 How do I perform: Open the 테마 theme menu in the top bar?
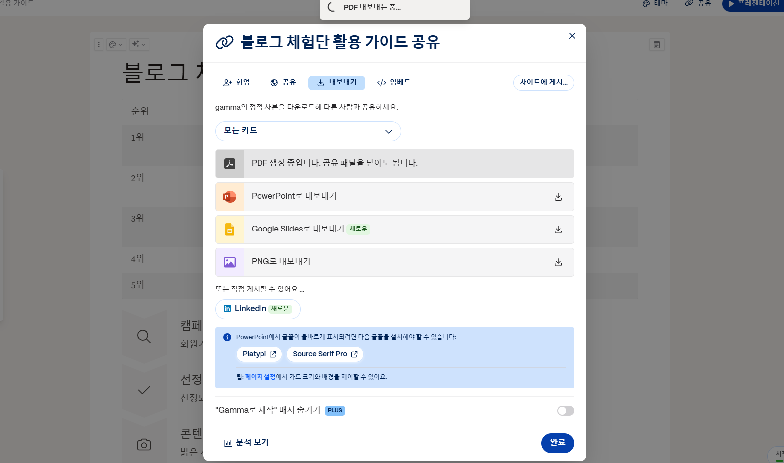655,4
